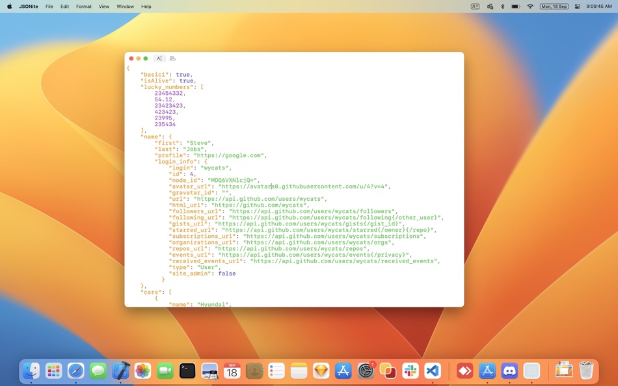Click the "https://google.com" profile value
The image size is (618, 386).
[x=228, y=155]
